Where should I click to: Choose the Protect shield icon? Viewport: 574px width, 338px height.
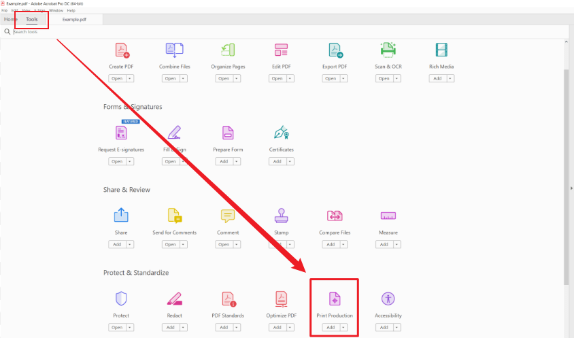click(121, 299)
